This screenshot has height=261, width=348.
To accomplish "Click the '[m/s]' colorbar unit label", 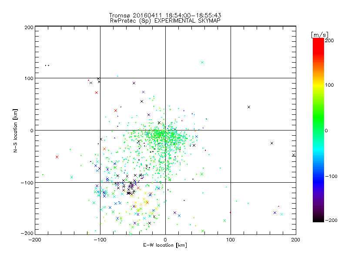I will pyautogui.click(x=320, y=35).
